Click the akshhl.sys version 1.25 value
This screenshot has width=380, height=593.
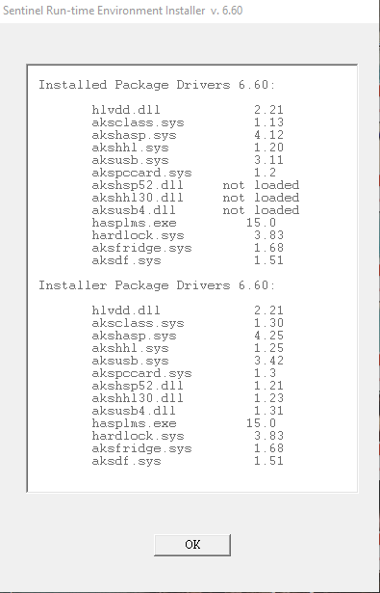tap(268, 348)
